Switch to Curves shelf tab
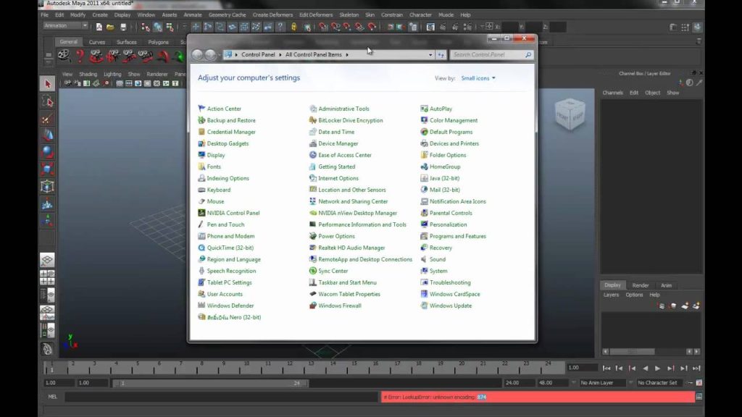The image size is (742, 417). pyautogui.click(x=97, y=42)
